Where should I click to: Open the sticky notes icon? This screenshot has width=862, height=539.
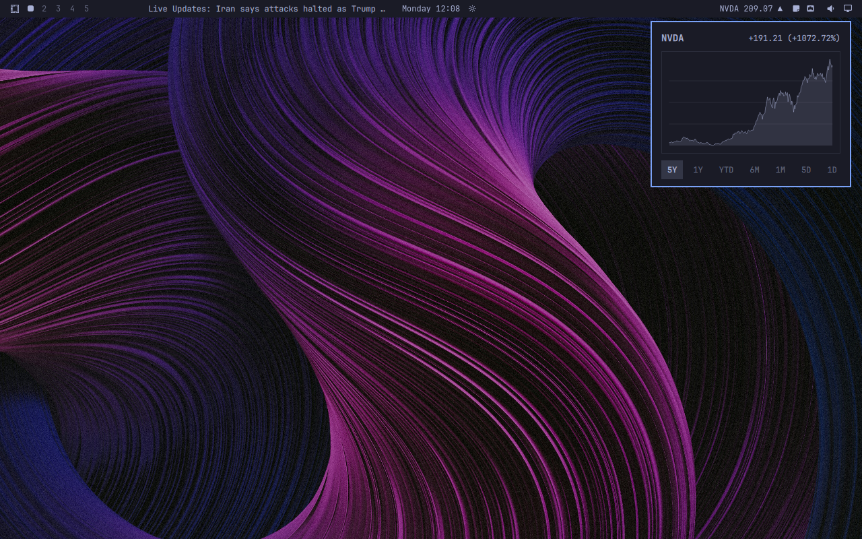796,9
